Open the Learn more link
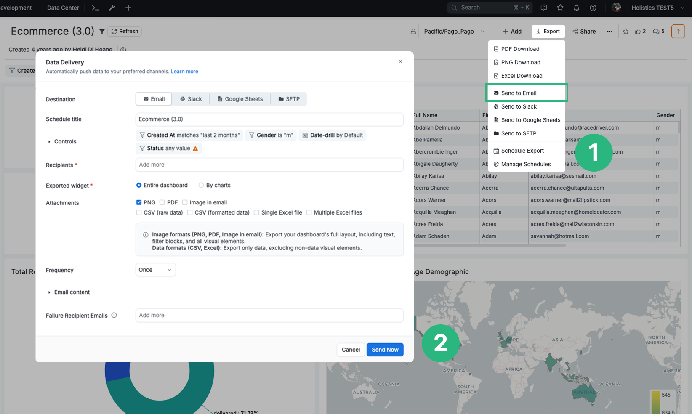Image resolution: width=692 pixels, height=414 pixels. [184, 71]
